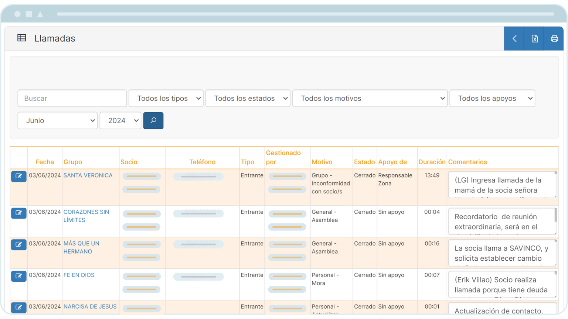Edit the MÁS QUE UN HERMANO call record
The image size is (568, 319).
tap(19, 244)
